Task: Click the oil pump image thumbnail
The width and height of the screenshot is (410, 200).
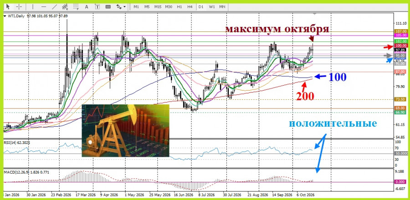Action: click(x=126, y=130)
